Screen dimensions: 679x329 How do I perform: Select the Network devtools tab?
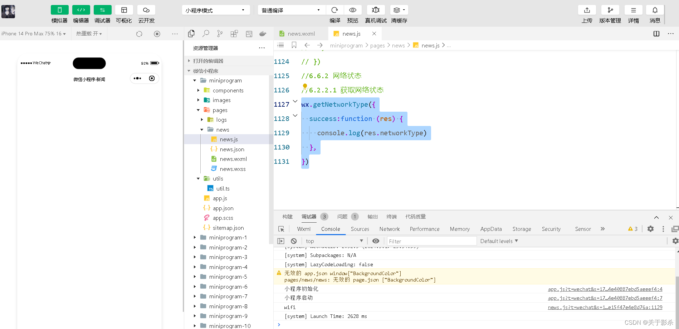click(x=390, y=229)
